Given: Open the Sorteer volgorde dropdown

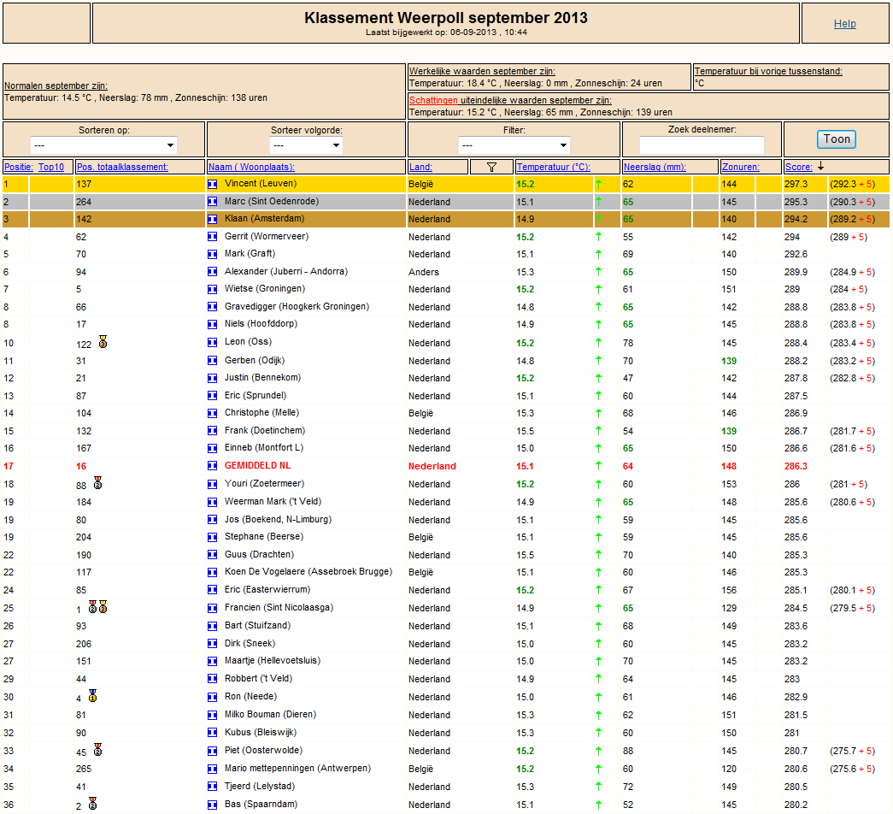Looking at the screenshot, I should click(x=307, y=145).
